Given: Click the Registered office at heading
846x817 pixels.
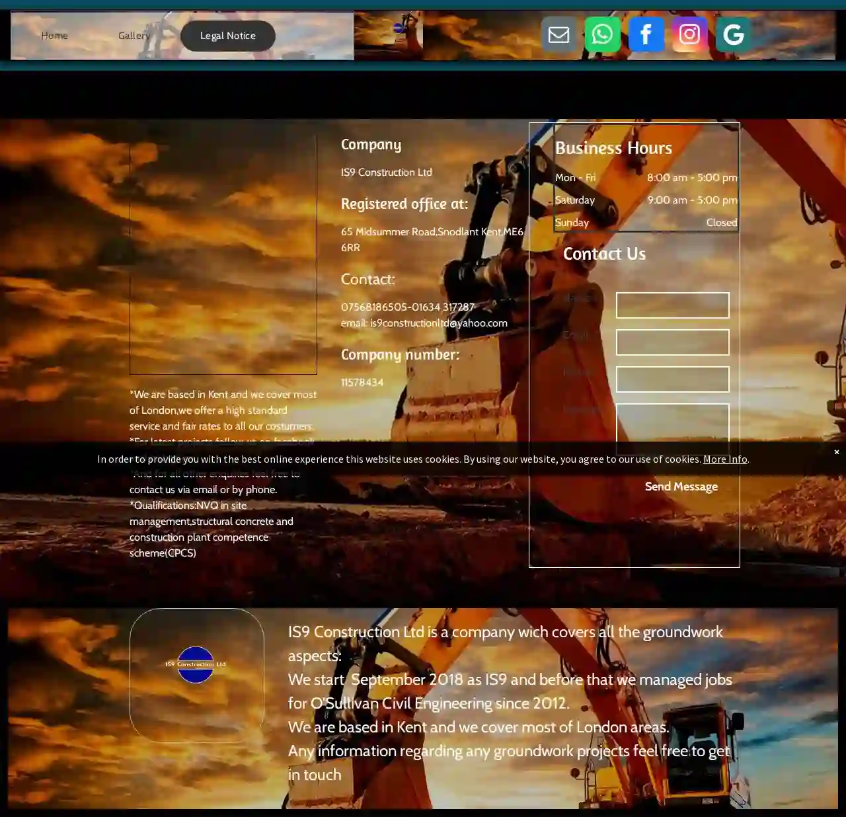Looking at the screenshot, I should (404, 204).
